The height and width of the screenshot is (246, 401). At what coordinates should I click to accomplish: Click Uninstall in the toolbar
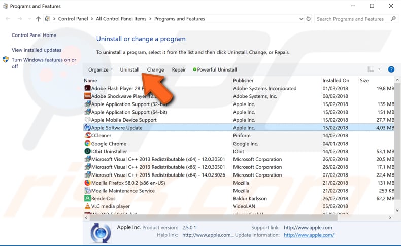coord(129,69)
